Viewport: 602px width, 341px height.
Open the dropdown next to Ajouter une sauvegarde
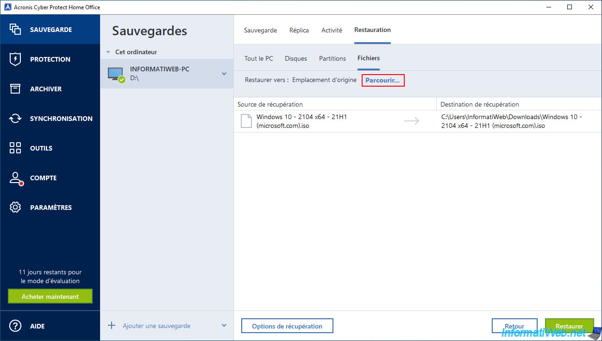click(x=224, y=325)
